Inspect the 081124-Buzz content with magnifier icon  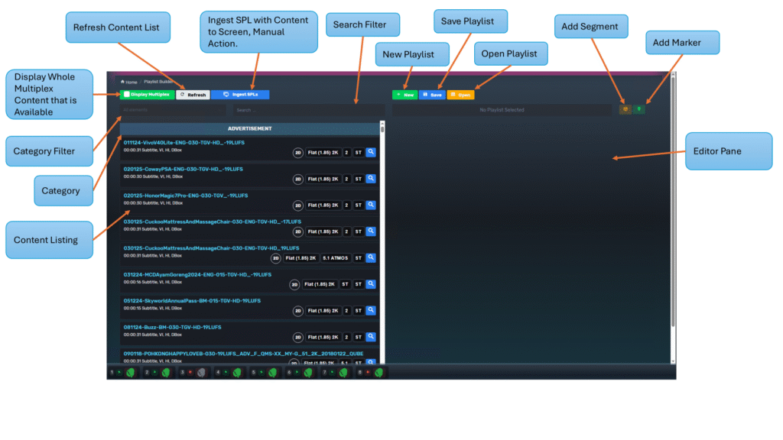coord(371,337)
